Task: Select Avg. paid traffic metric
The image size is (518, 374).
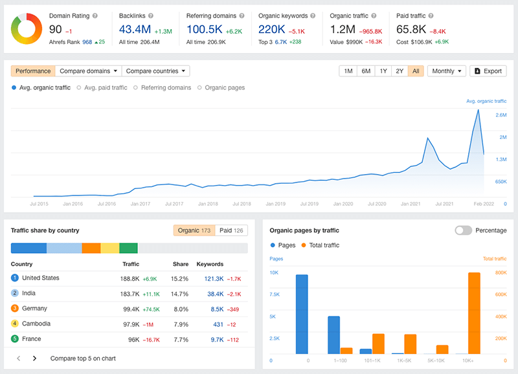Action: pos(102,88)
